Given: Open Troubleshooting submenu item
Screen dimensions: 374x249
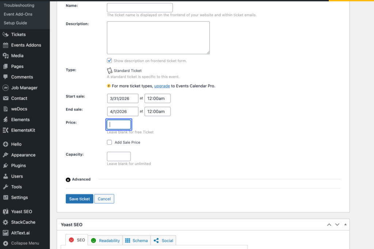Looking at the screenshot, I should pos(19,5).
